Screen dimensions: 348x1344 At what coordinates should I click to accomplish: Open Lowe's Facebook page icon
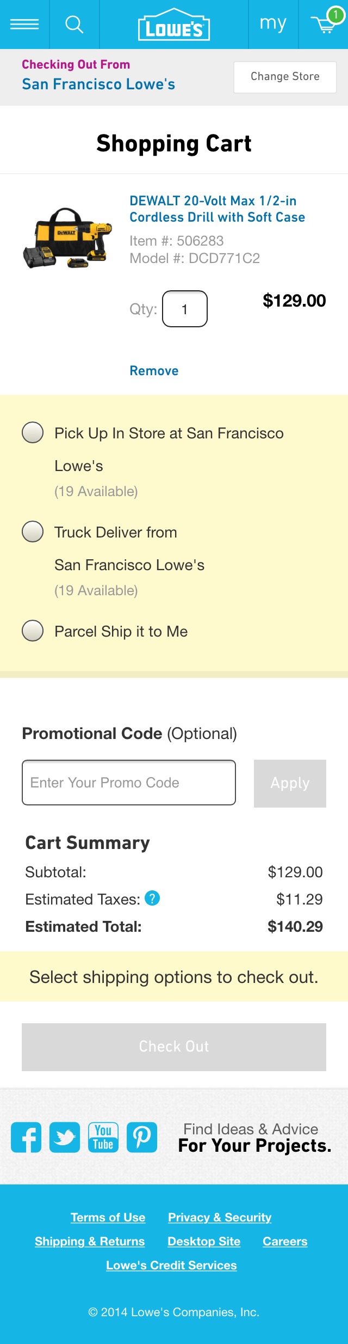click(x=26, y=1137)
